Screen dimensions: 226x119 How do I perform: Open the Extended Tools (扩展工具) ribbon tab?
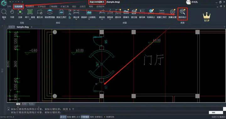pyautogui.click(x=65, y=7)
